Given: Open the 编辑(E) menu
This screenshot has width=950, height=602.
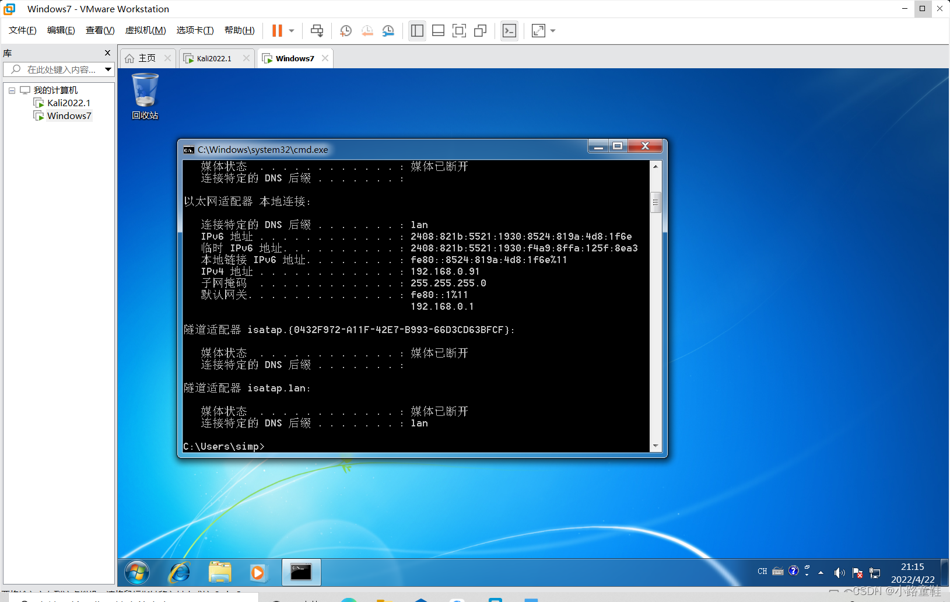Looking at the screenshot, I should pyautogui.click(x=61, y=30).
